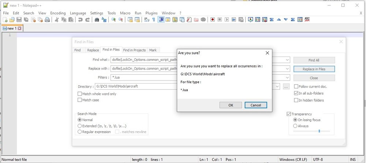
Task: Choose On losing focus transparency option
Action: (295, 120)
